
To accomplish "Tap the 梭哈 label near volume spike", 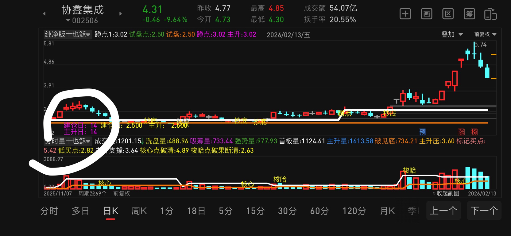I will pos(409,170).
